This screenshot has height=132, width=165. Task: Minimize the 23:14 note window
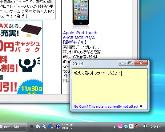point(122,63)
